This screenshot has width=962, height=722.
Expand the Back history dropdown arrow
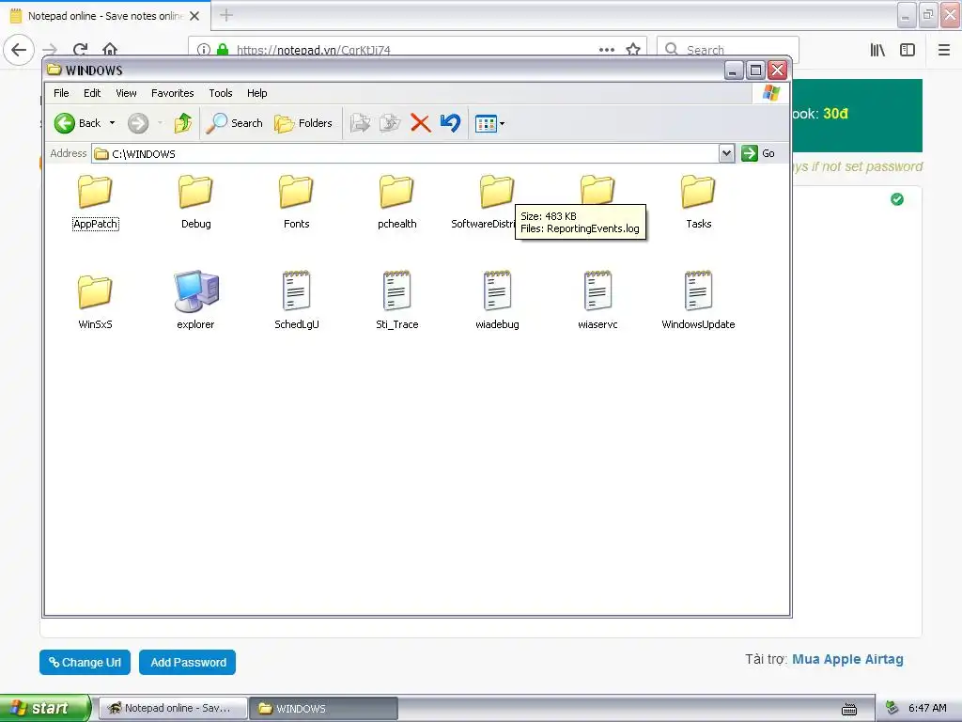tap(113, 123)
